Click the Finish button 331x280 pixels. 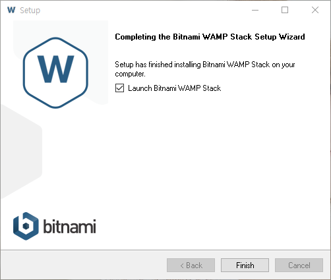pyautogui.click(x=245, y=265)
